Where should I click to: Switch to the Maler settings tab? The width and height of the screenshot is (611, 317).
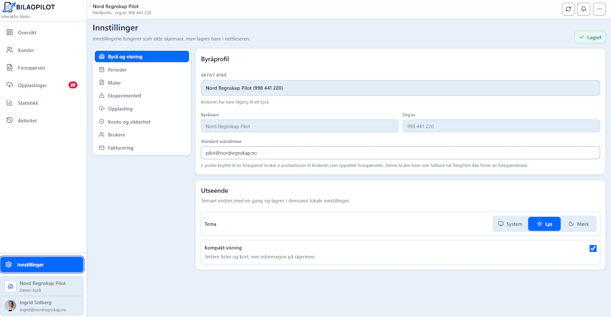pyautogui.click(x=142, y=82)
